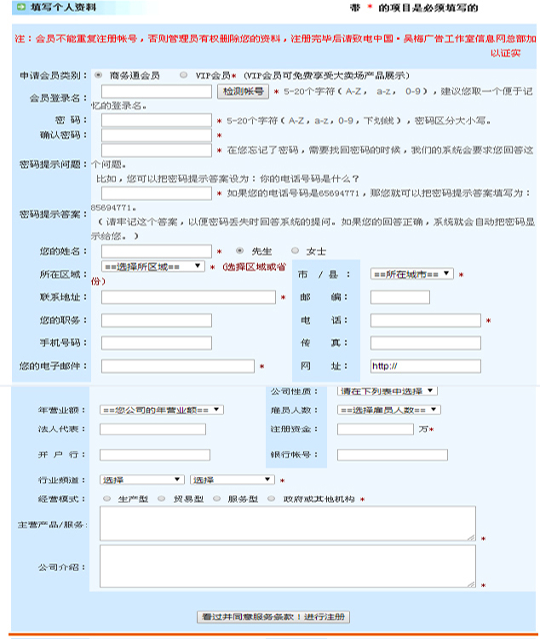Select the 先生 gender radio button
The width and height of the screenshot is (540, 639).
click(x=239, y=250)
